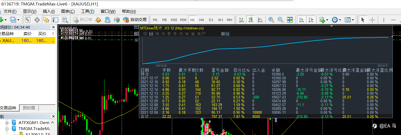Open the Data Window crosshair icon
Viewport: 401px width, 135px height.
click(x=37, y=20)
